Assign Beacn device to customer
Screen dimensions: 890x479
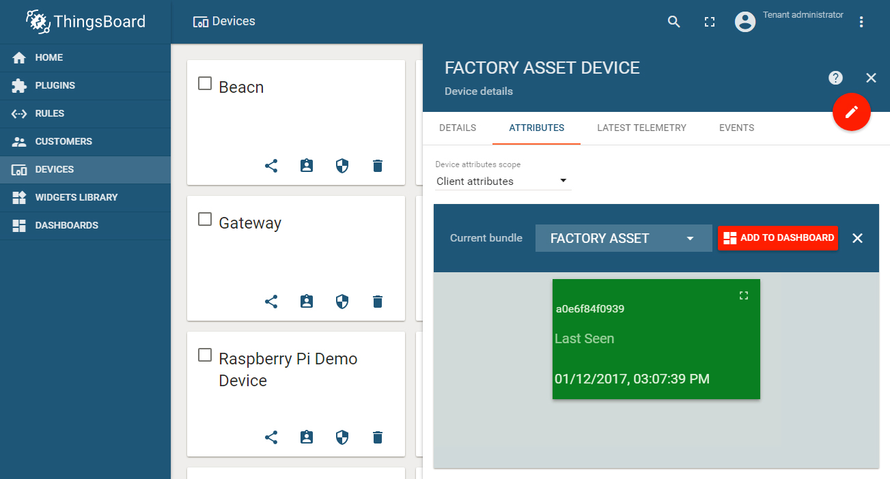[x=307, y=166]
